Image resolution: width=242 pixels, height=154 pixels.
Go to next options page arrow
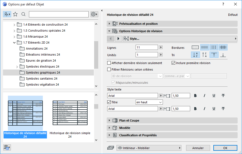click(118, 38)
